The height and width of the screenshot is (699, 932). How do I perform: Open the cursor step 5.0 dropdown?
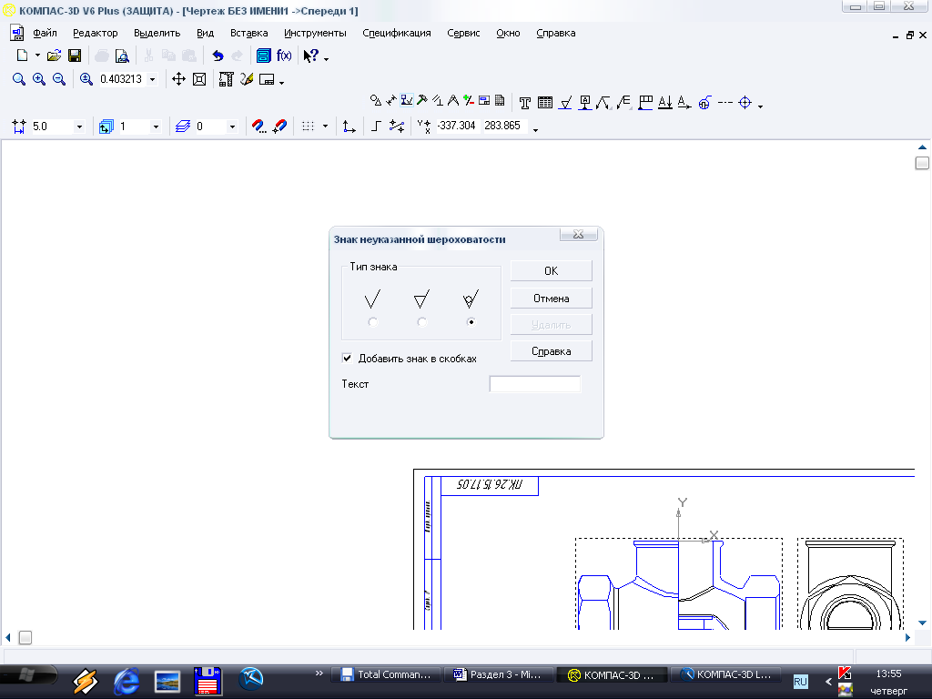(x=79, y=127)
